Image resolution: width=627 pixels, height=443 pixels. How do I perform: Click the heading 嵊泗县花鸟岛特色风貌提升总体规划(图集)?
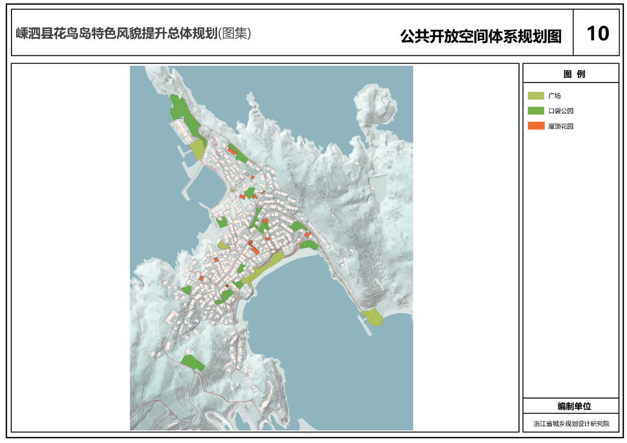coord(133,33)
